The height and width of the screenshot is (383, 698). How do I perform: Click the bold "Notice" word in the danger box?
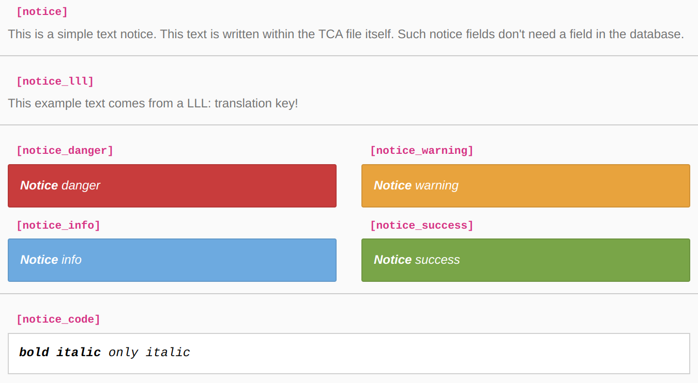(x=39, y=186)
